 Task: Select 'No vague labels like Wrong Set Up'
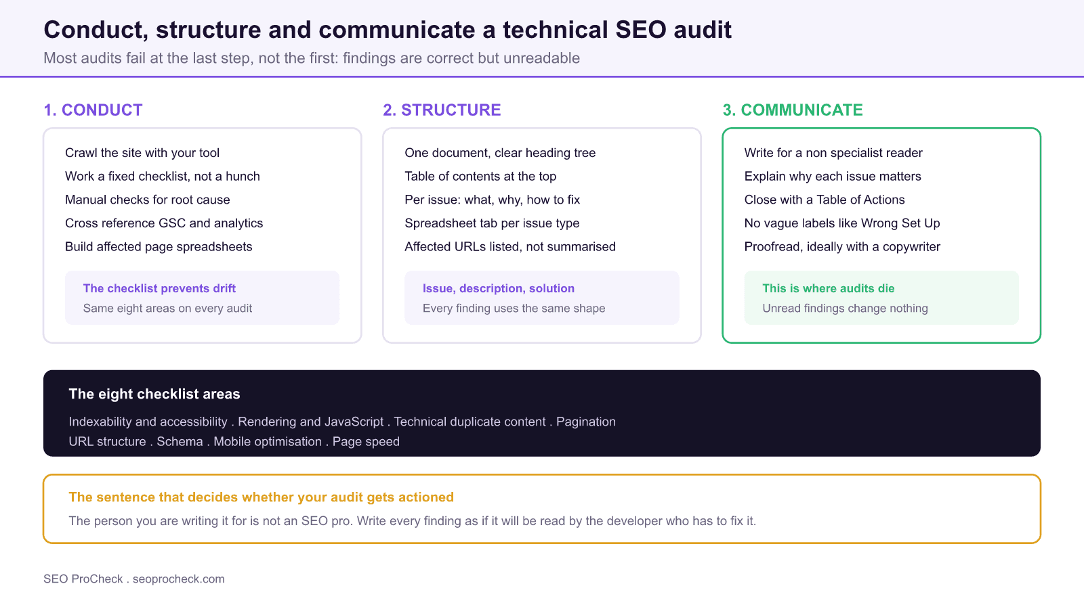(842, 223)
